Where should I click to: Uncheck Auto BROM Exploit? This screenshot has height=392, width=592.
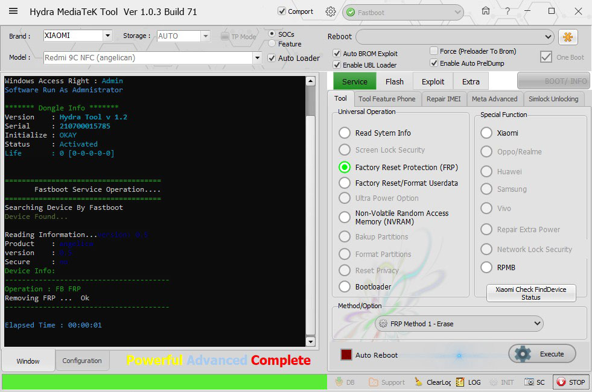[x=337, y=54]
